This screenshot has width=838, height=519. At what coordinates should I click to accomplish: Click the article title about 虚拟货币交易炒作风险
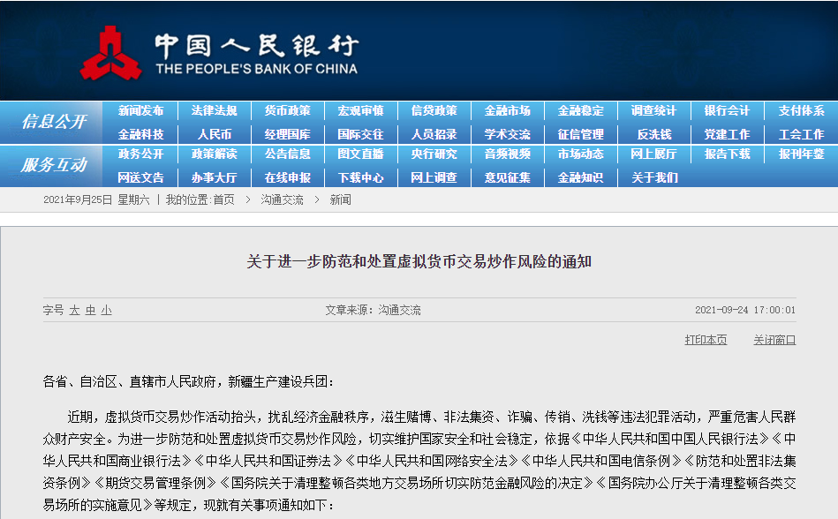coord(419,261)
